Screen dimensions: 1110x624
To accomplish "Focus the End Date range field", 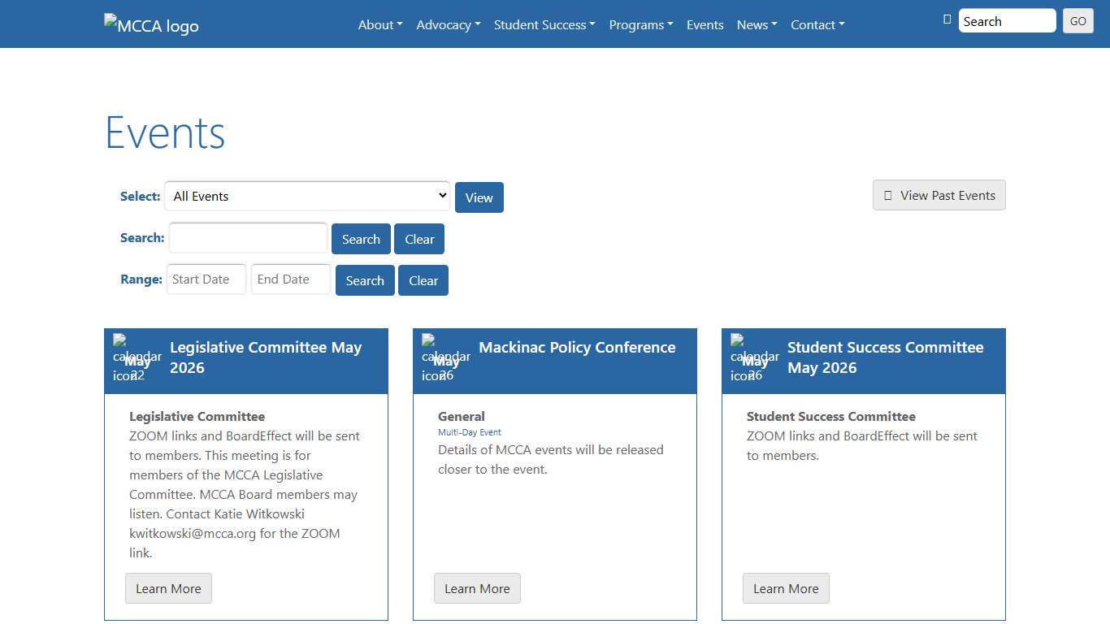I will 291,279.
